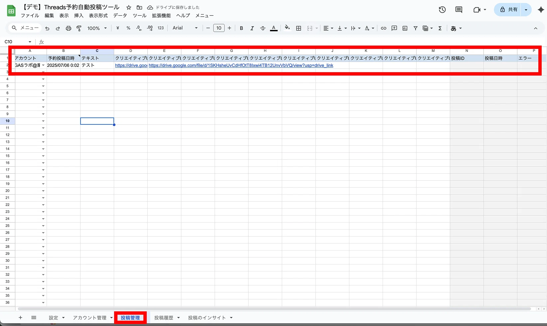Open the 編集 menu

[49, 16]
